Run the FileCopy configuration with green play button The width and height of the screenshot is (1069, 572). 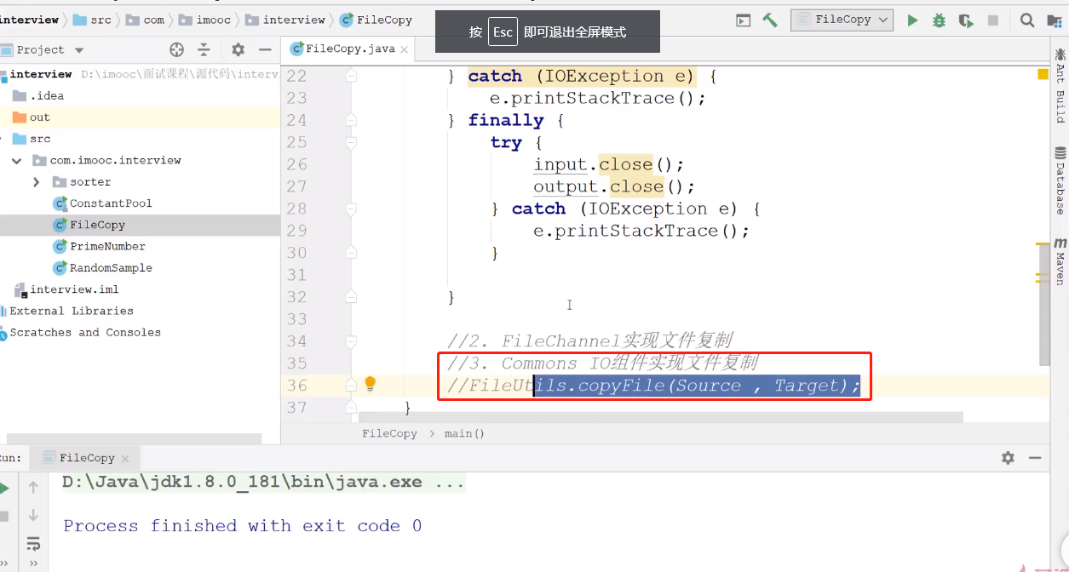[912, 20]
